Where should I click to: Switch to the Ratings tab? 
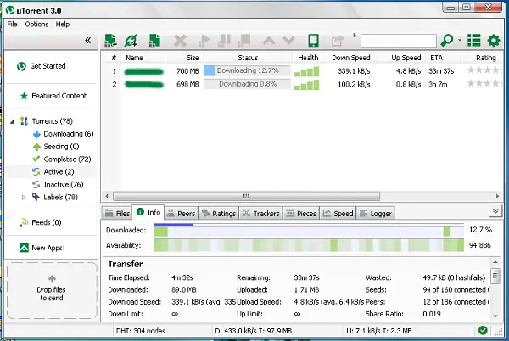[x=219, y=213]
